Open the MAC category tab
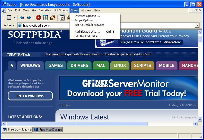The image size is (204, 140). coord(101,65)
